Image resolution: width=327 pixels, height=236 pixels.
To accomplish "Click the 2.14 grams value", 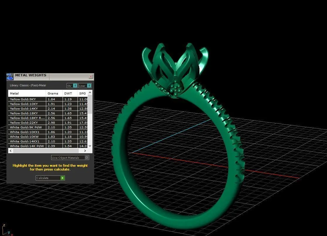I will pos(51,108).
